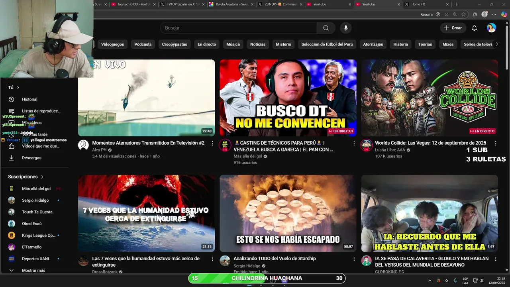Select the En directo chip
Image resolution: width=510 pixels, height=287 pixels.
pyautogui.click(x=207, y=44)
